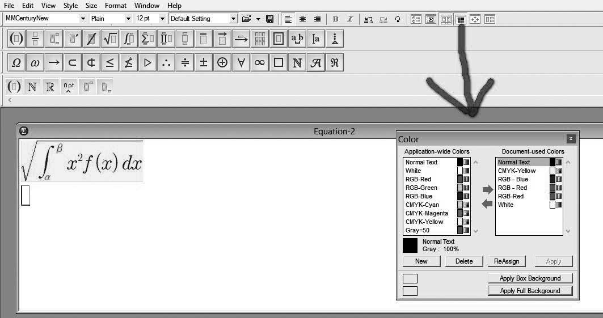603x318 pixels.
Task: Click the Apply Full Background button
Action: coord(530,291)
